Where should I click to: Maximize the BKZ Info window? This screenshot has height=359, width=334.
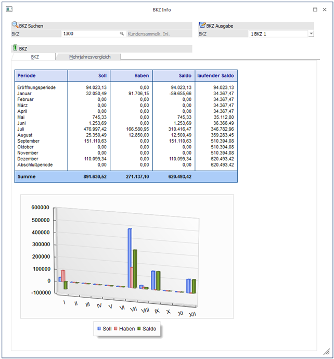[x=315, y=9]
